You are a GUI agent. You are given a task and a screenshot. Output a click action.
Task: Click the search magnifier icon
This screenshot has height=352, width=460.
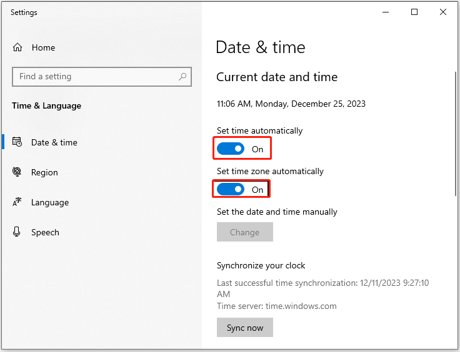tap(182, 77)
